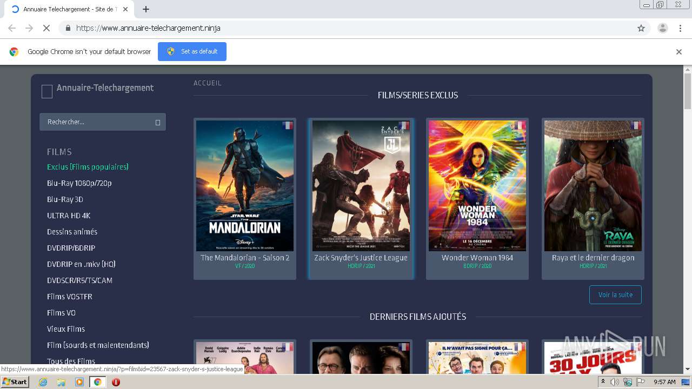Screen dimensions: 692x389
Task: Click the Wonder Woman 1984 title text
Action: (x=477, y=258)
